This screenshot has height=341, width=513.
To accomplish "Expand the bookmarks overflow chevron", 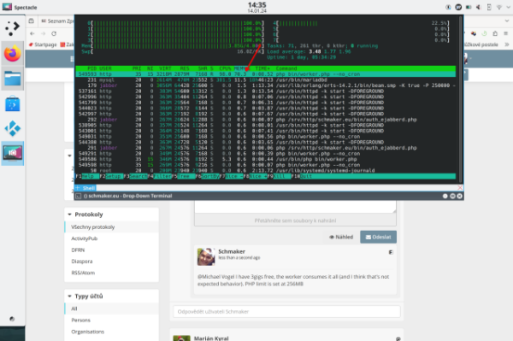I will 507,44.
